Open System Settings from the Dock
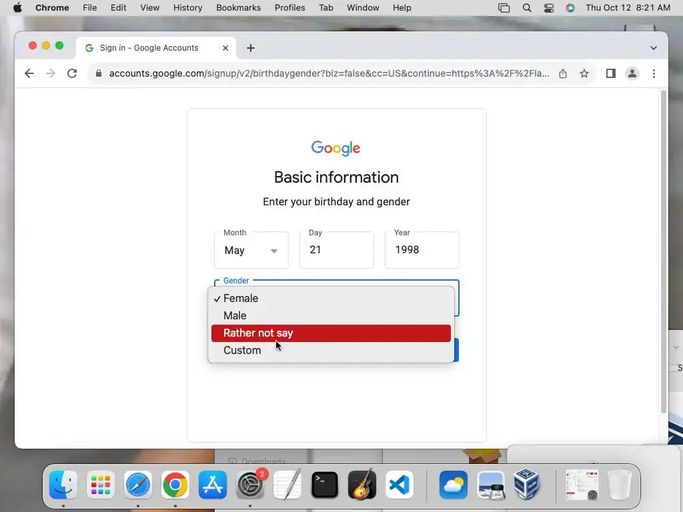Image resolution: width=683 pixels, height=512 pixels. (250, 485)
